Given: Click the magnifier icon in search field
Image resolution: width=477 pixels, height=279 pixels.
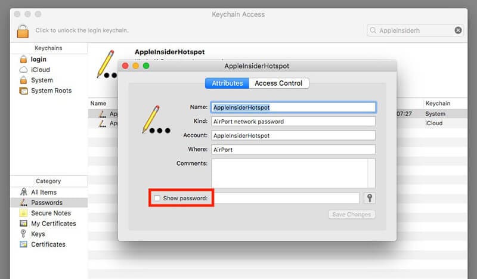Looking at the screenshot, I should pos(373,30).
